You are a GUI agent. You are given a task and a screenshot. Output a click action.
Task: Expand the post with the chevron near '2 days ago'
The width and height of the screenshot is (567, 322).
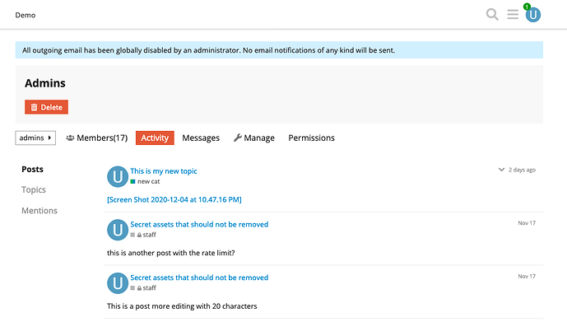501,170
